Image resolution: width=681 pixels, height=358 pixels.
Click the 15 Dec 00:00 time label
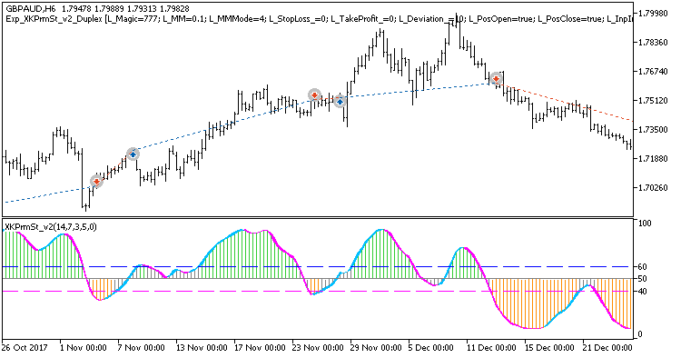pyautogui.click(x=549, y=348)
